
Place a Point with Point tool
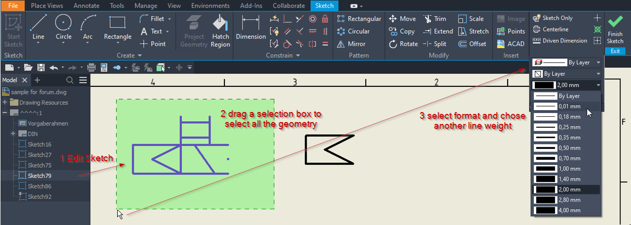click(153, 44)
